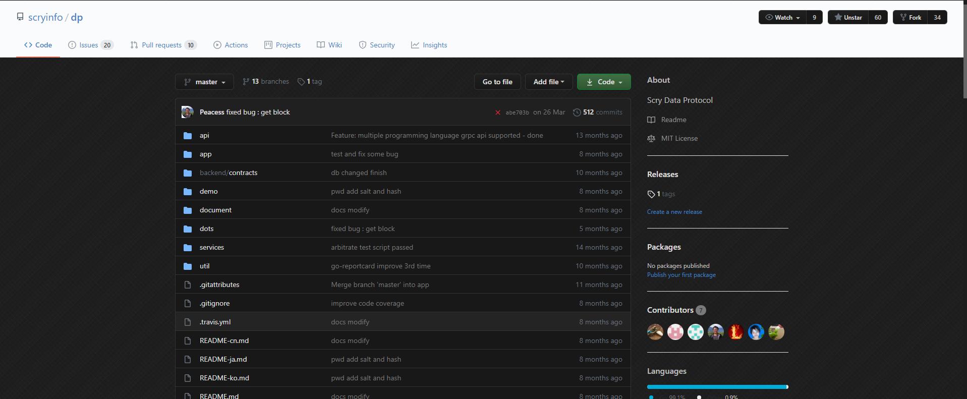Screen dimensions: 967x399
Task: Click the README-ko.md file icon
Action: pyautogui.click(x=188, y=378)
